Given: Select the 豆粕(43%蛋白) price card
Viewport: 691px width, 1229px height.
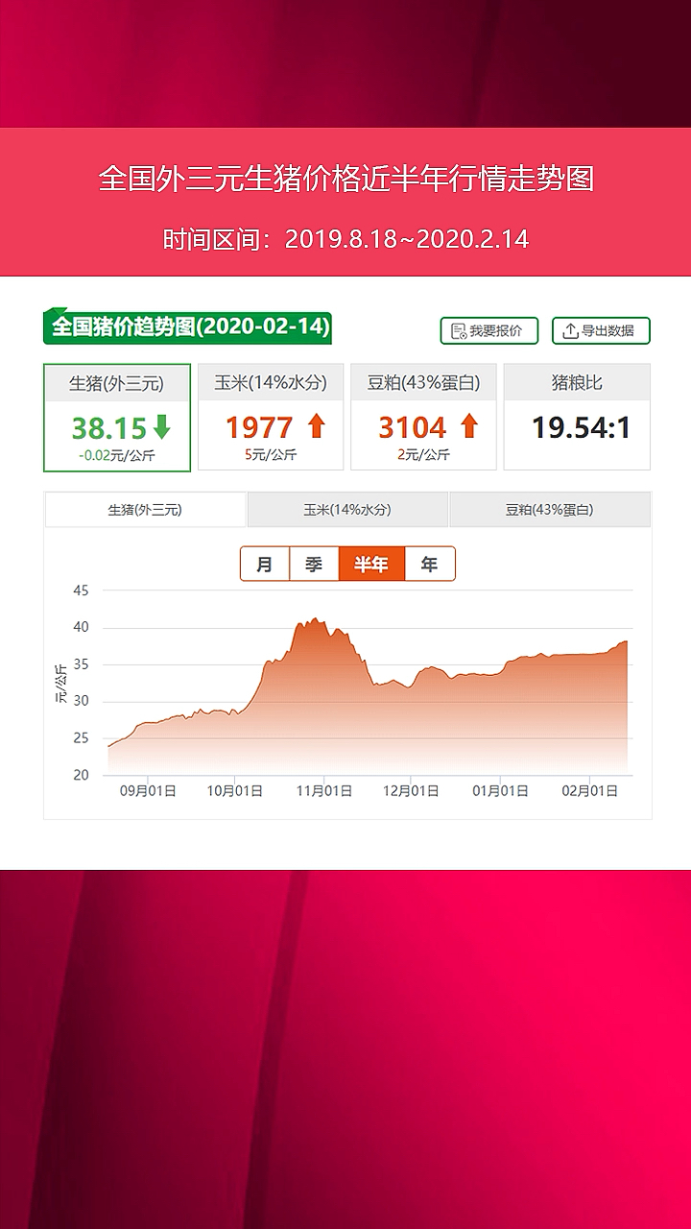Looking at the screenshot, I should [423, 417].
